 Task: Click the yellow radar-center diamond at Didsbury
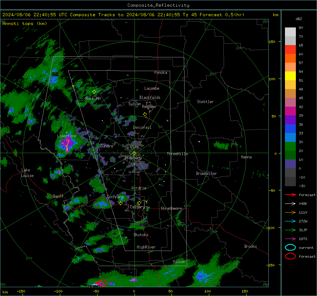pos(134,153)
